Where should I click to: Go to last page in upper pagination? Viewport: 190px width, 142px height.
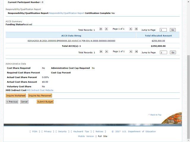(136, 29)
